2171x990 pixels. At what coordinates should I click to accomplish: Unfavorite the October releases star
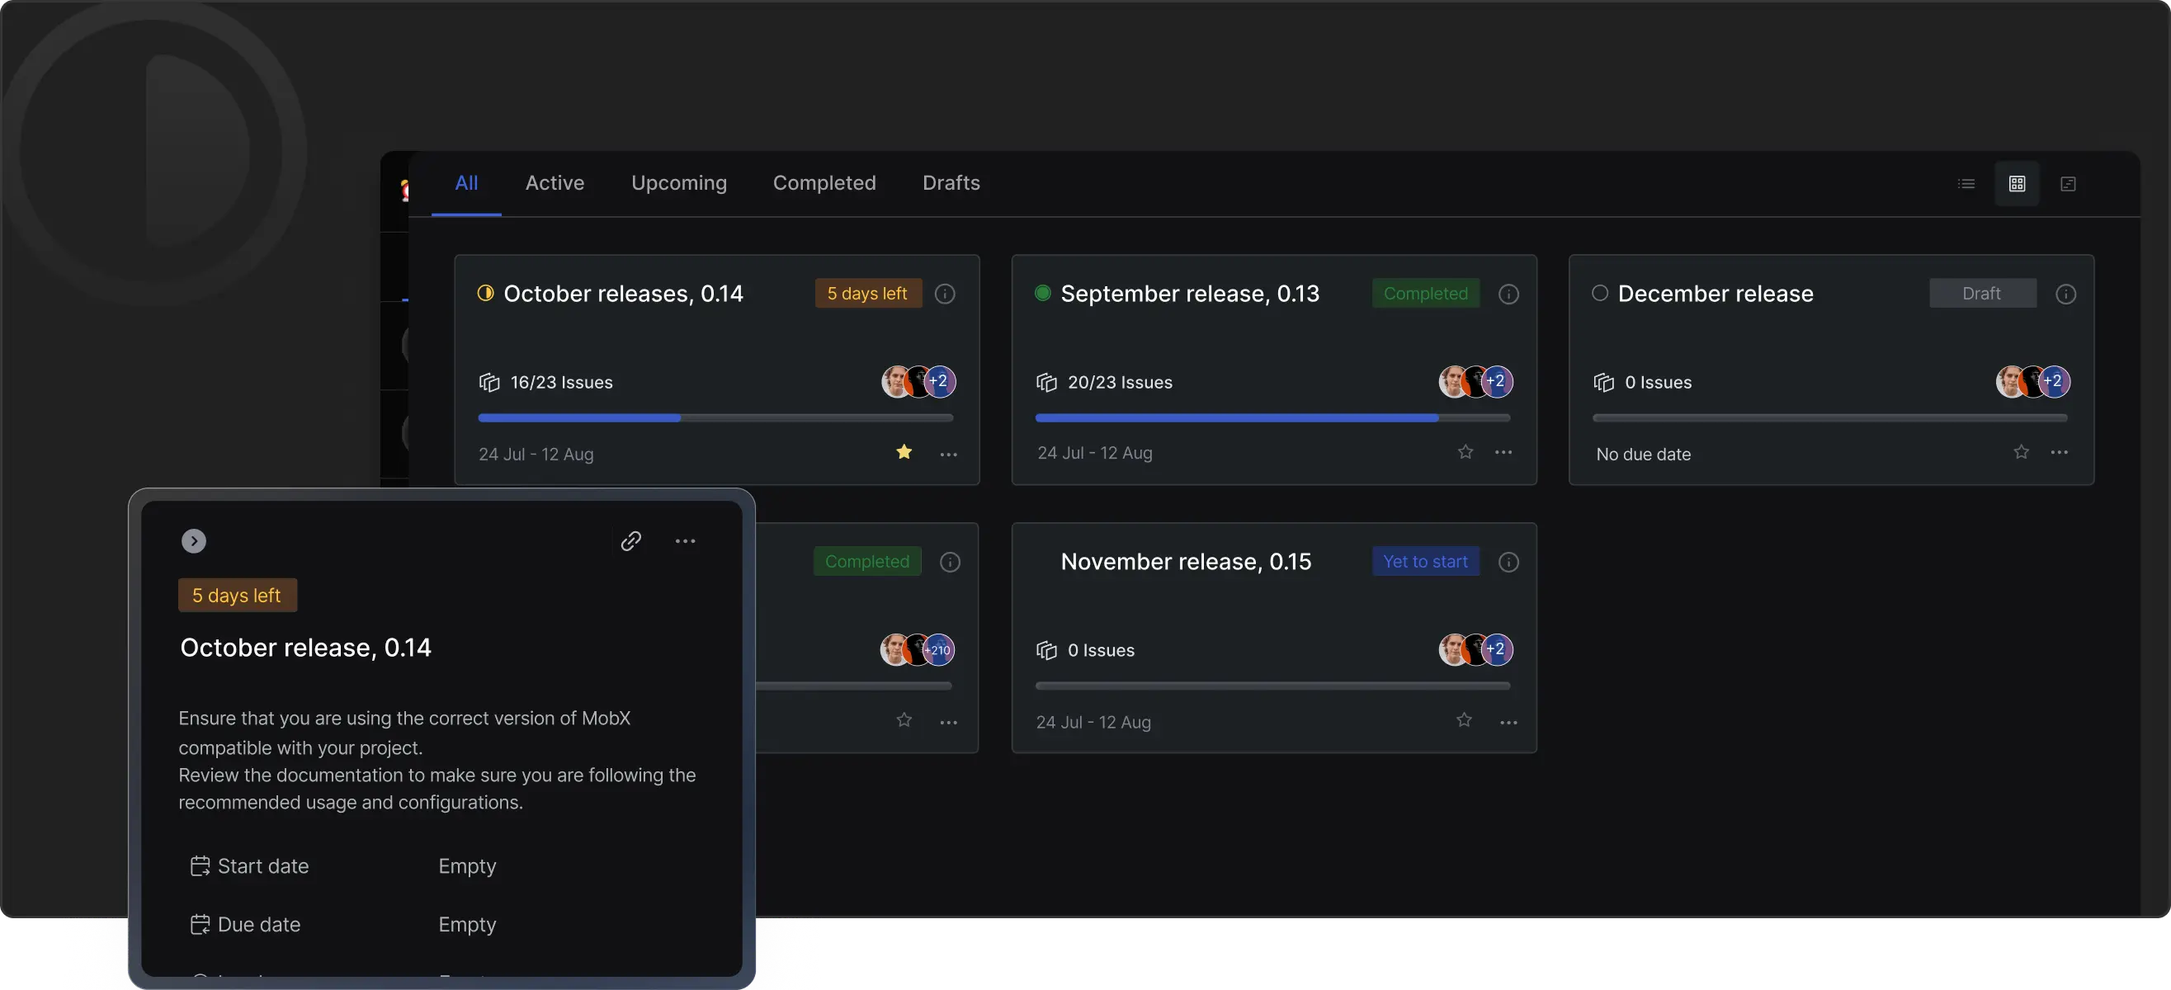point(904,452)
